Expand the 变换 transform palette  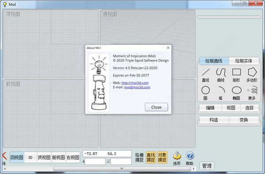[244, 120]
